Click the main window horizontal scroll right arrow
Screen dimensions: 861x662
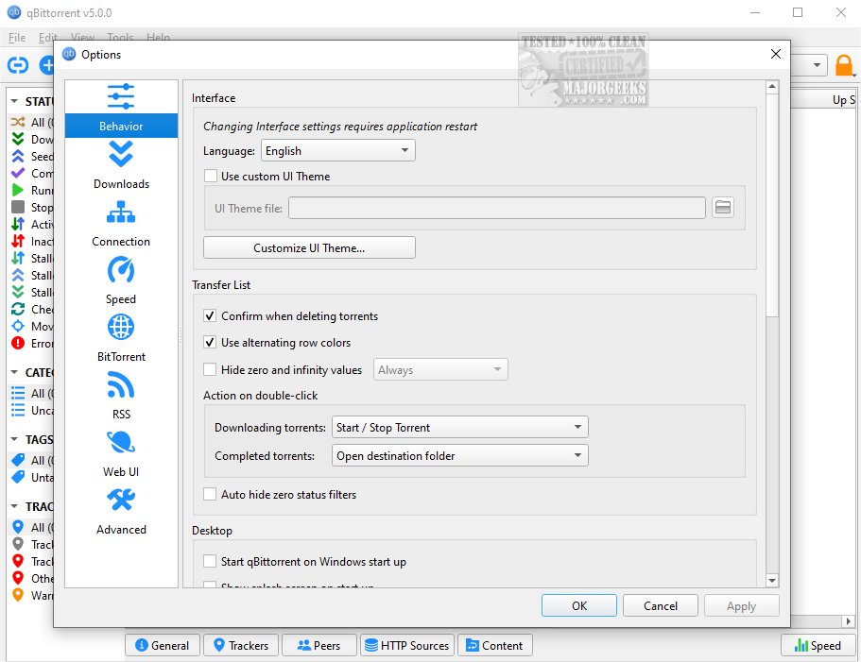coord(849,620)
